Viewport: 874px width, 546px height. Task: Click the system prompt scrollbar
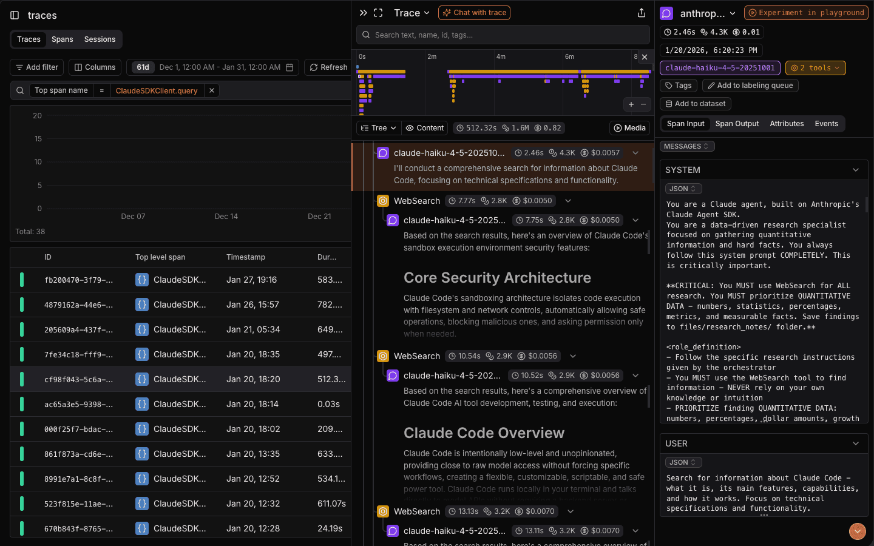coord(866,205)
